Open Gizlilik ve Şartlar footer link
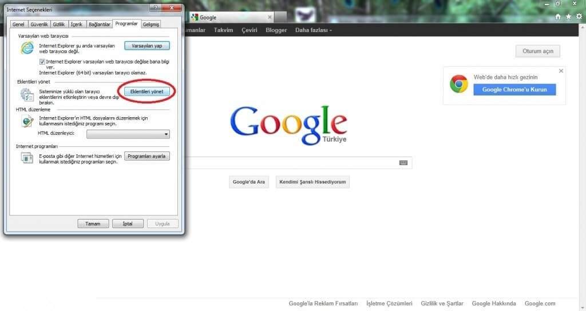Viewport: 586px width, 311px height. point(442,304)
